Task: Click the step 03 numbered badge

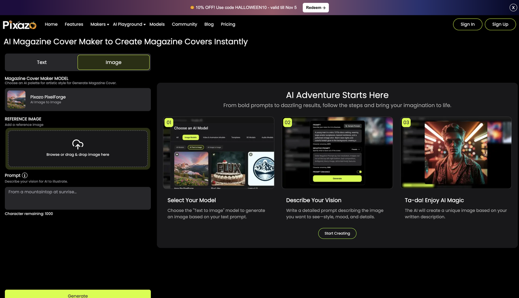Action: coord(406,122)
